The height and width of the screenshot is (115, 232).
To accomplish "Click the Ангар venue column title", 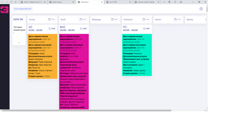I will point(32,20).
